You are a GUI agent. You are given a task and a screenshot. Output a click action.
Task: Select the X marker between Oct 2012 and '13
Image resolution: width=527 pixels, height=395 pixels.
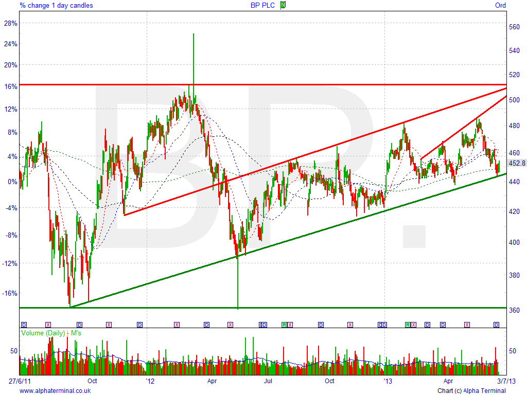[350, 325]
